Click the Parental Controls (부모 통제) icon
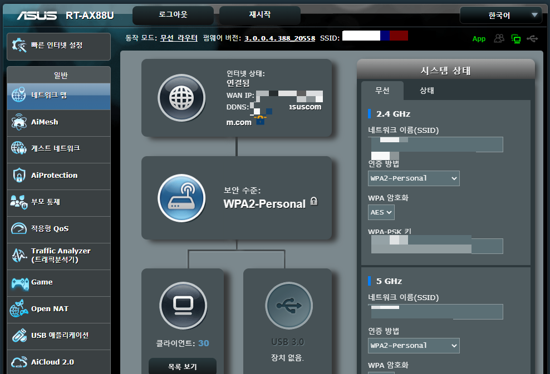 pos(18,202)
